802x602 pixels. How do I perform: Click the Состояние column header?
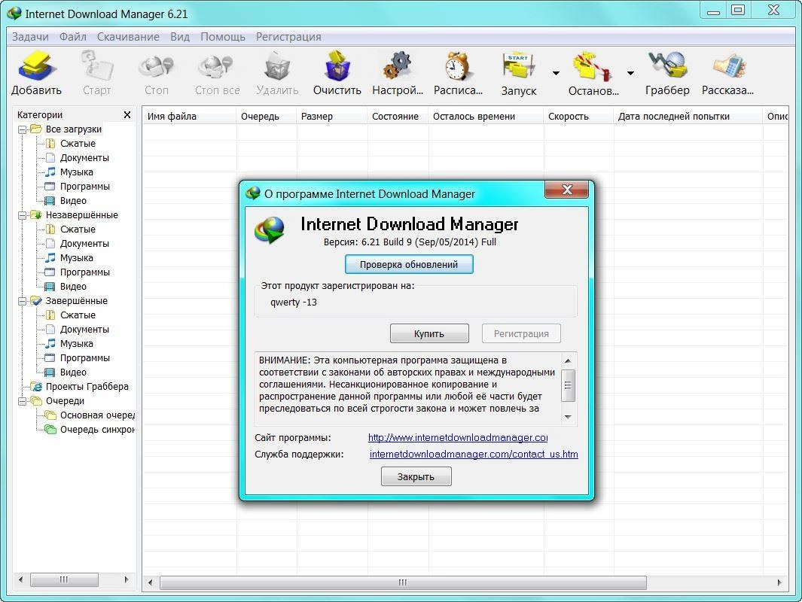[x=398, y=116]
